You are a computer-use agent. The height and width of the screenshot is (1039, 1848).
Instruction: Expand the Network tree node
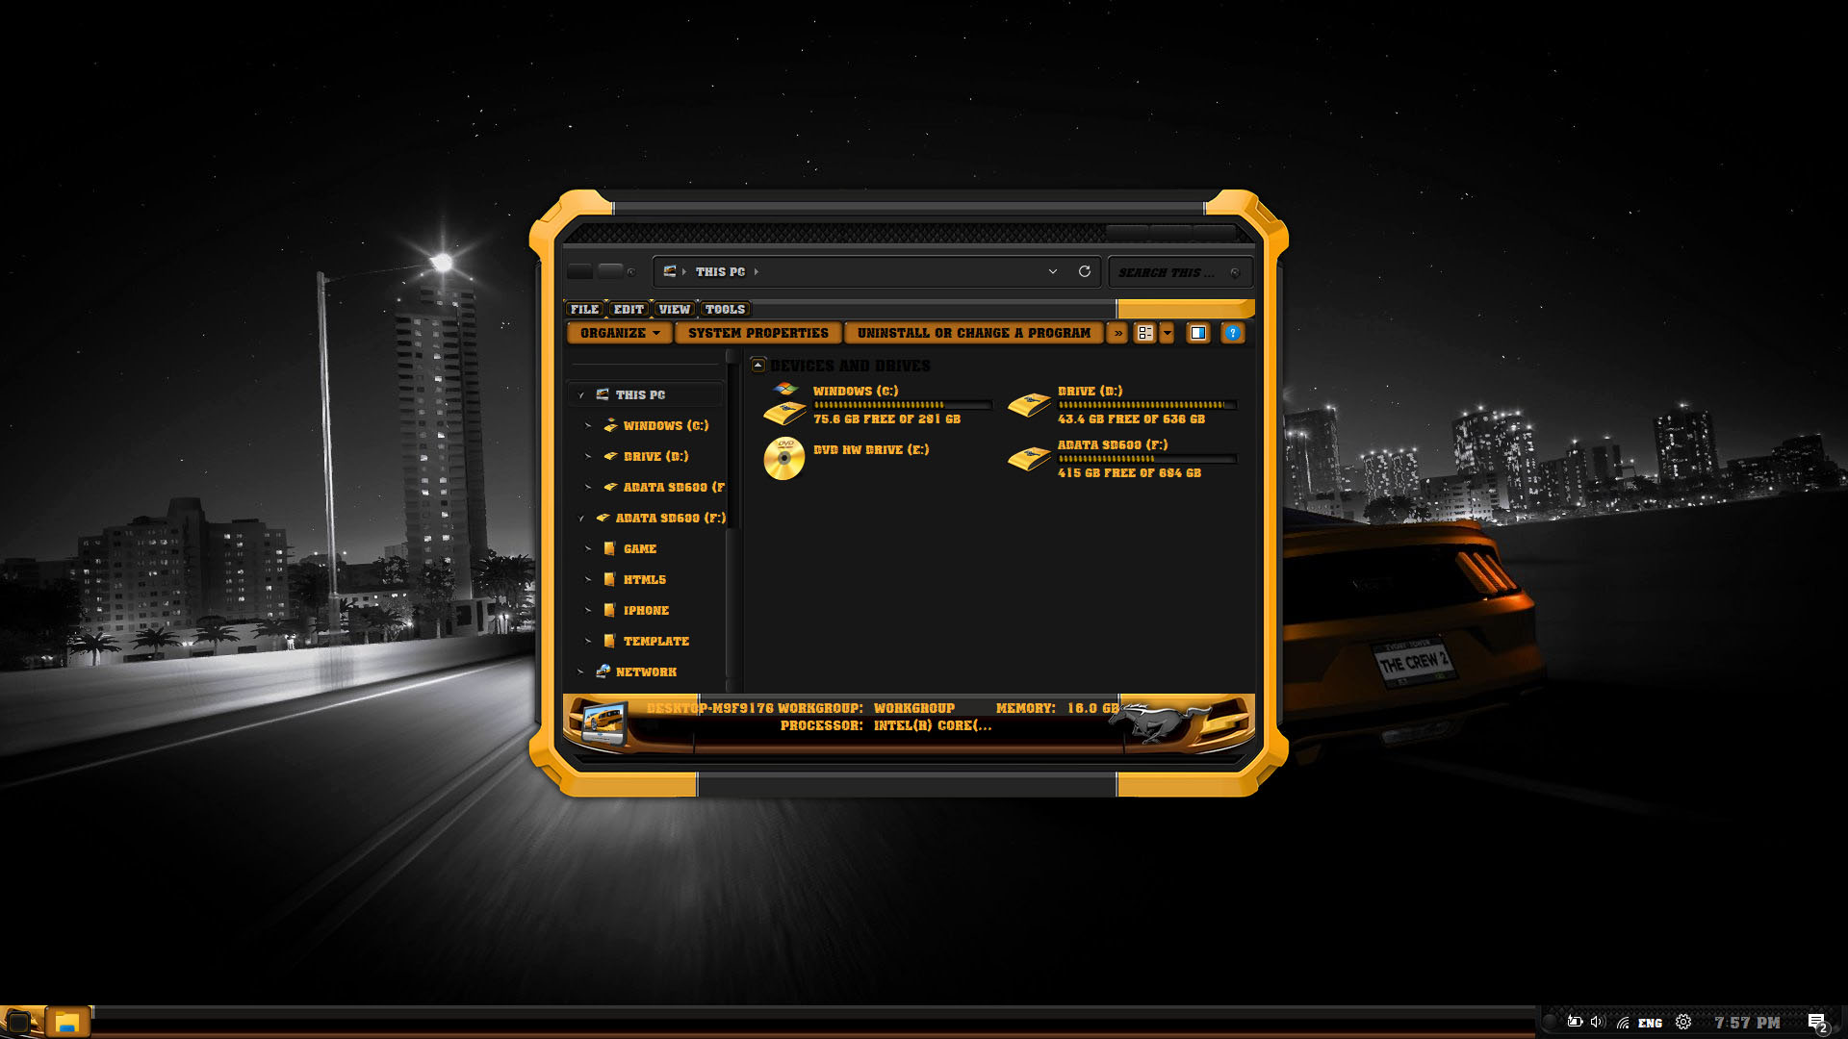point(580,672)
